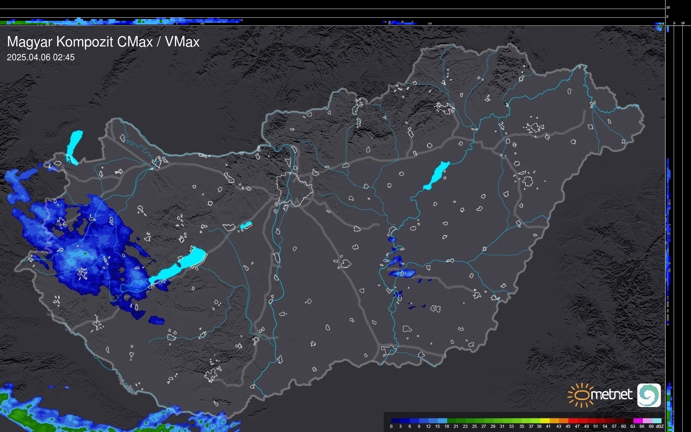Click the 2025.04.06 02:45 timestamp
The image size is (691, 432).
pos(41,58)
